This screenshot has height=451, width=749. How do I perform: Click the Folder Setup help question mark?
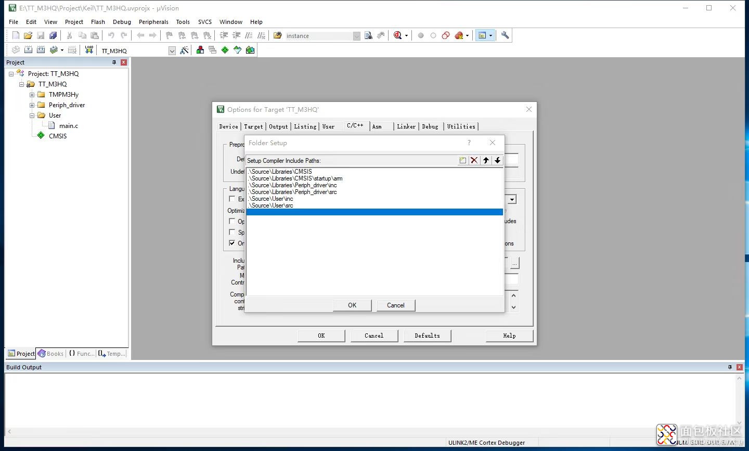469,143
